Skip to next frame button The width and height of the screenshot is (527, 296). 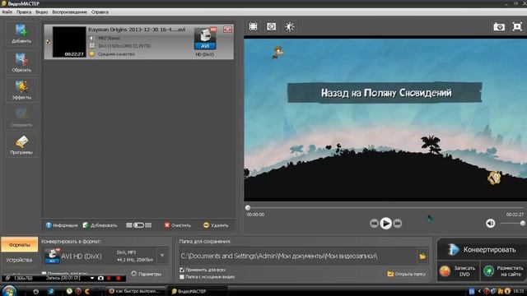(397, 224)
